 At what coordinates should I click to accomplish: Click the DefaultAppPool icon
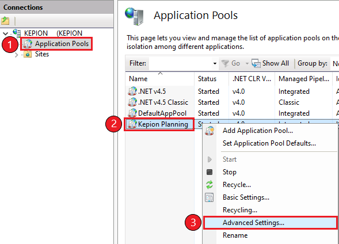(132, 113)
